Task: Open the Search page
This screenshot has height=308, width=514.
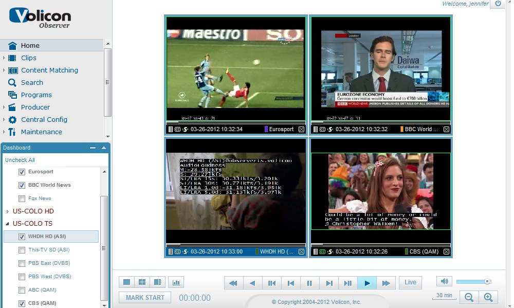Action: click(32, 83)
